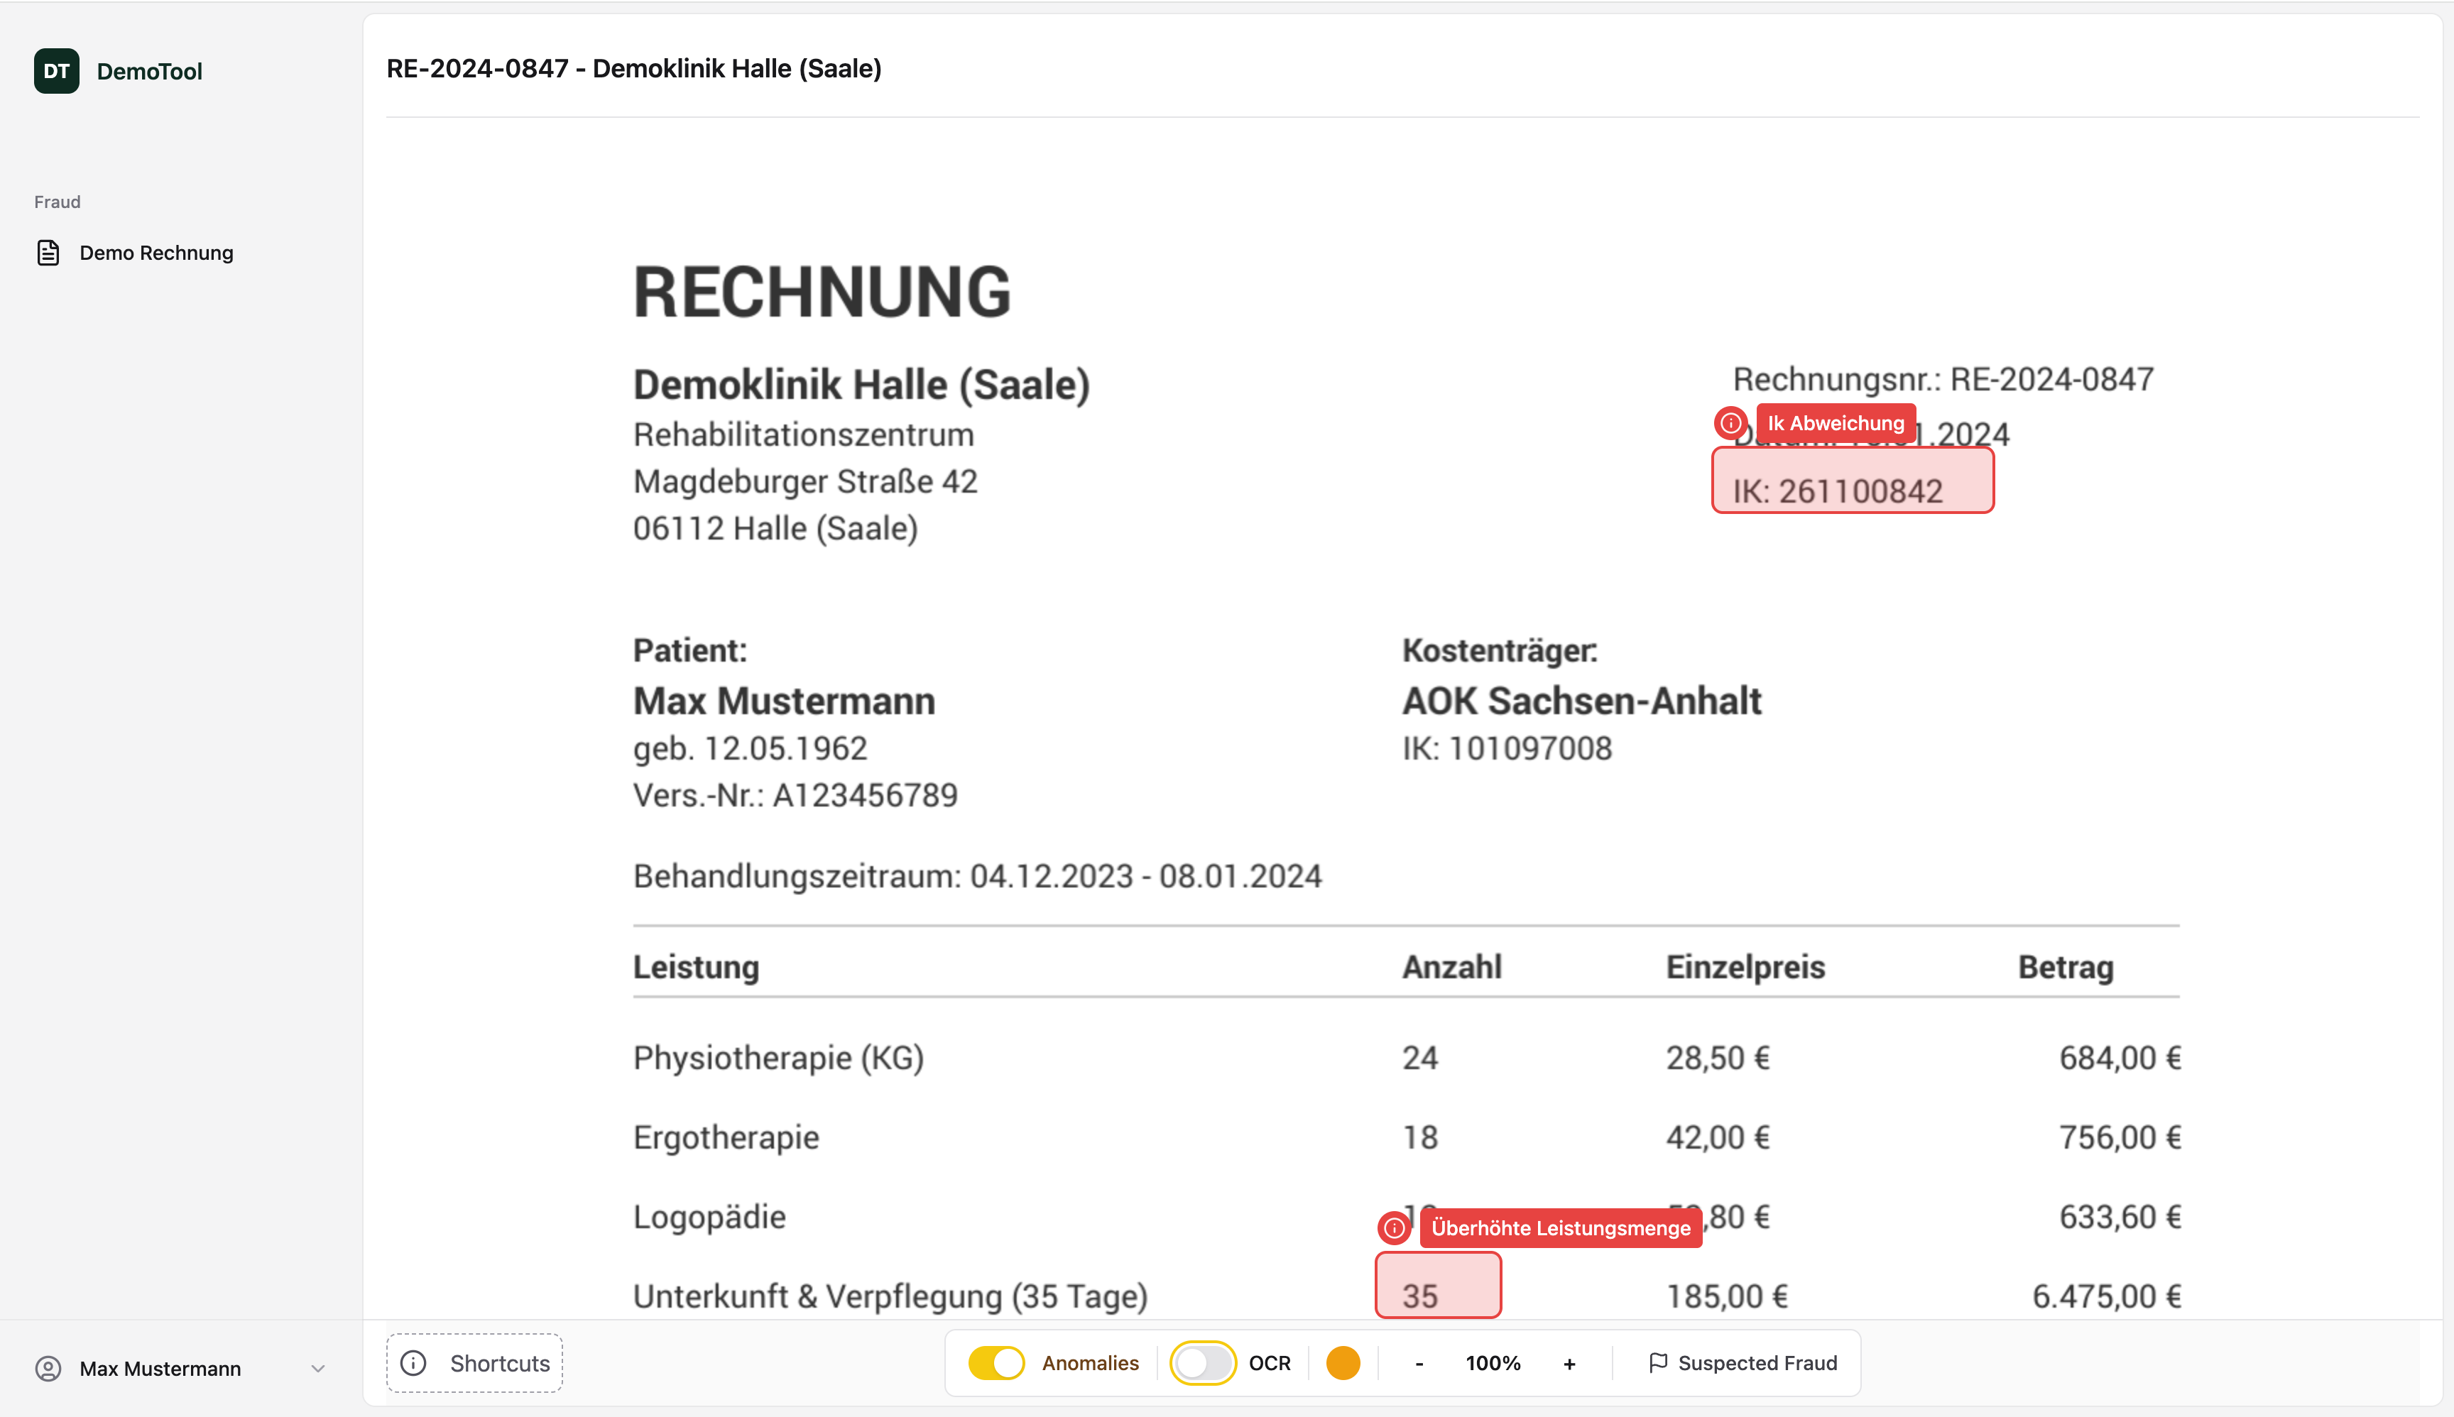This screenshot has width=2454, height=1417.
Task: Expand the Max Mustermann account chevron
Action: pos(317,1369)
